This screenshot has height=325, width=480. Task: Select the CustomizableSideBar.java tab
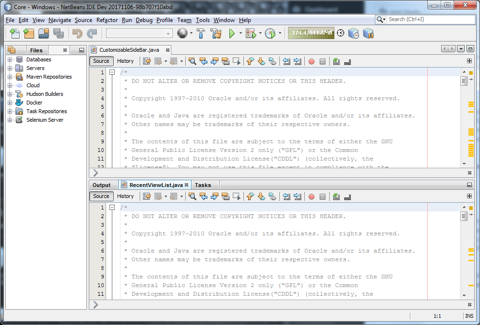click(x=129, y=50)
